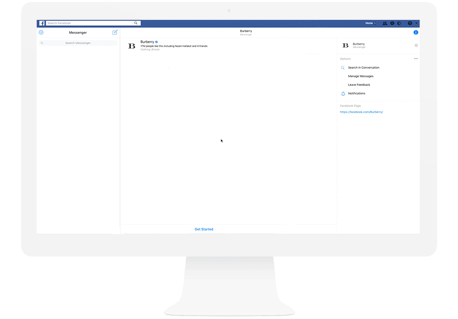Compose a new message with pencil icon
The image size is (458, 319).
pos(115,33)
